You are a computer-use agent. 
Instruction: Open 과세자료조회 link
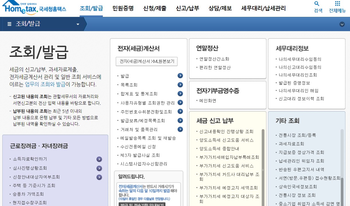coord(292,144)
